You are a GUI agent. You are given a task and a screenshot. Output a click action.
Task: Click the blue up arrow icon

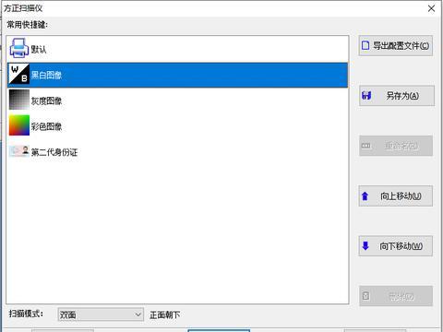[x=365, y=196]
